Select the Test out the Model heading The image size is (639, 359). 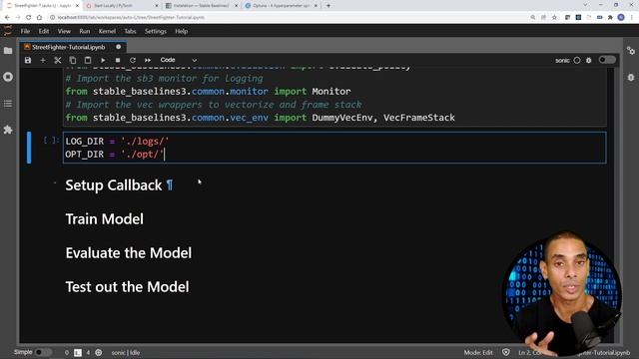tap(127, 287)
